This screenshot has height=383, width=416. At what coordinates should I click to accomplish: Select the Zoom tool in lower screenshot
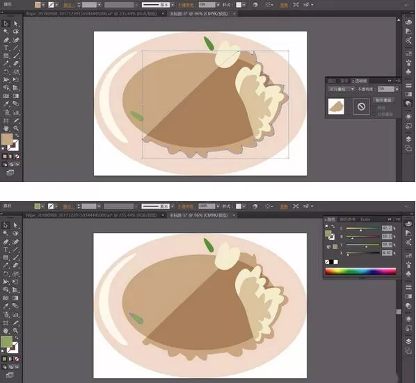(15, 331)
